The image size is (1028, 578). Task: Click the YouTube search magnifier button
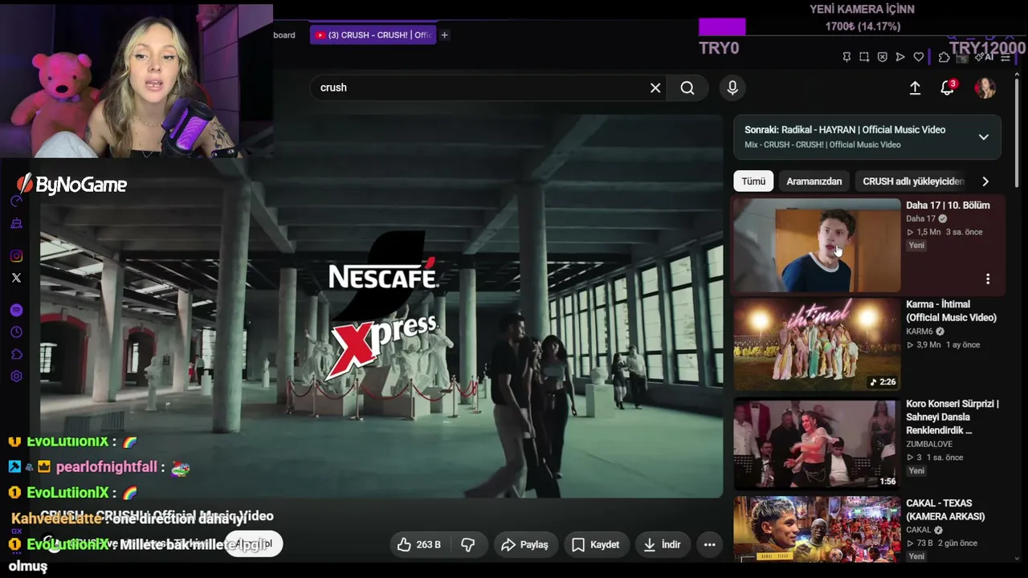click(687, 88)
